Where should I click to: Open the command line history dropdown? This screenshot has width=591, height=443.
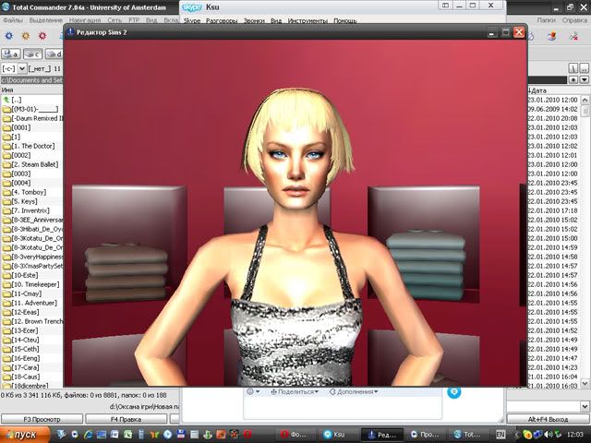point(585,406)
